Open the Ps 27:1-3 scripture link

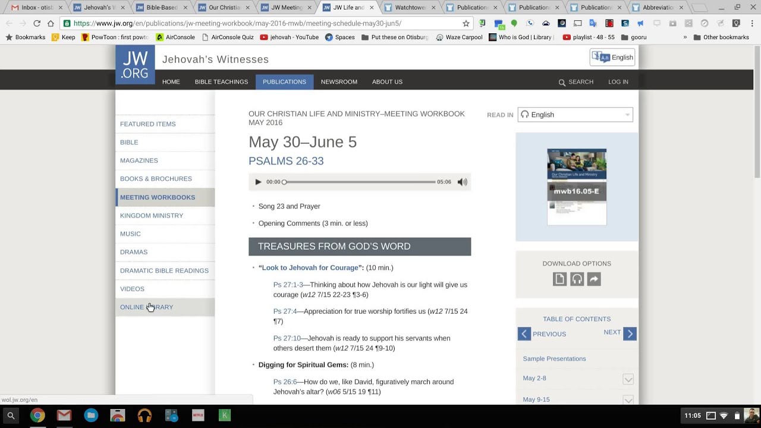click(x=288, y=285)
